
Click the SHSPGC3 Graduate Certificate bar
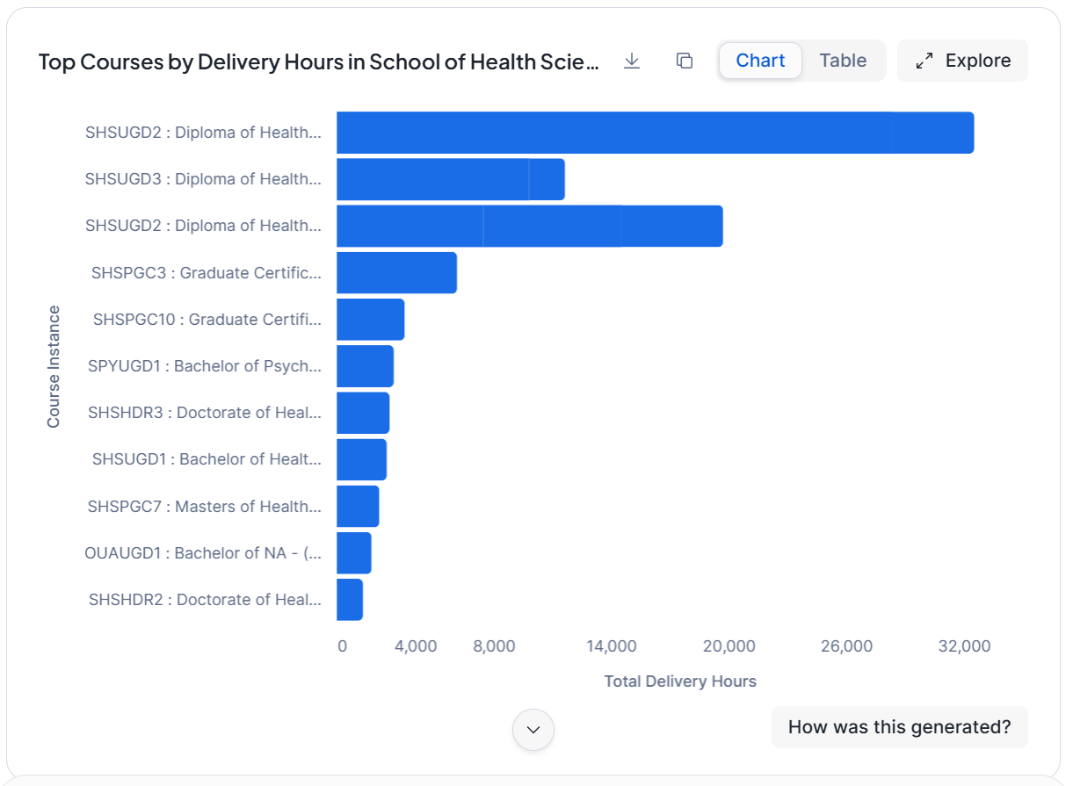click(396, 272)
